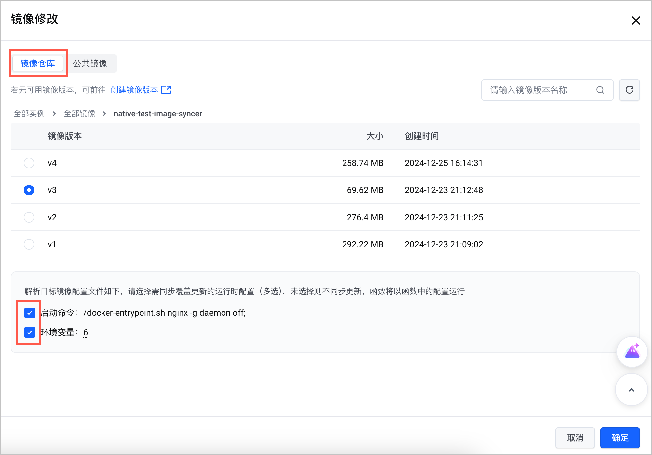Click the /docker-entrypoint.sh nginx command text
The height and width of the screenshot is (455, 652).
pyautogui.click(x=164, y=313)
